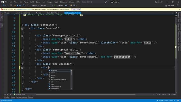The width and height of the screenshot is (181, 102).
Task: Open the Solution Explorer side panel tab
Action: 179,37
